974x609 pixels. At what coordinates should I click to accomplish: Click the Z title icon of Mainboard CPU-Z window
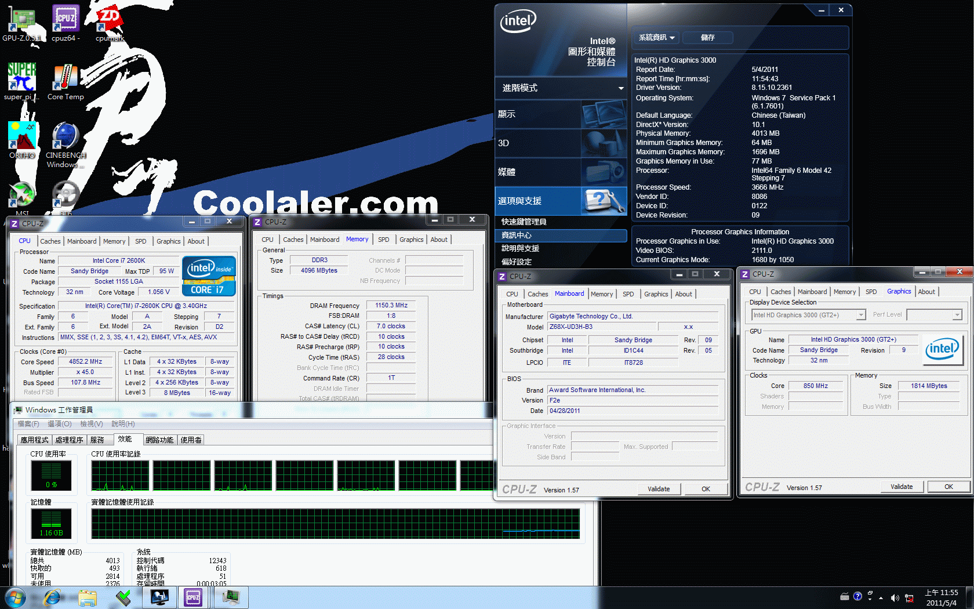(x=502, y=277)
